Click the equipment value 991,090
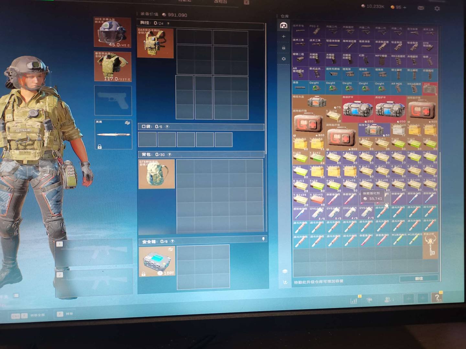 [x=175, y=15]
